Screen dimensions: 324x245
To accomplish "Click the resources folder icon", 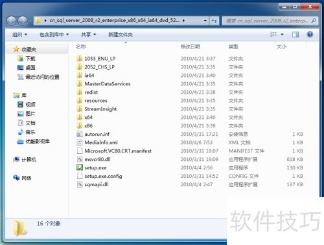I will [80, 100].
